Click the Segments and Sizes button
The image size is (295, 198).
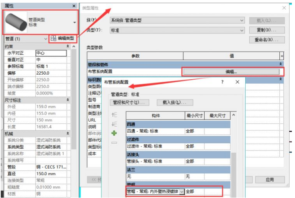(x=130, y=103)
